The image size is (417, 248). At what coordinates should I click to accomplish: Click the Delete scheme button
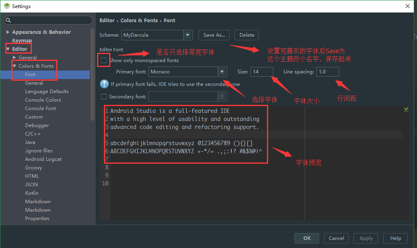coord(247,35)
